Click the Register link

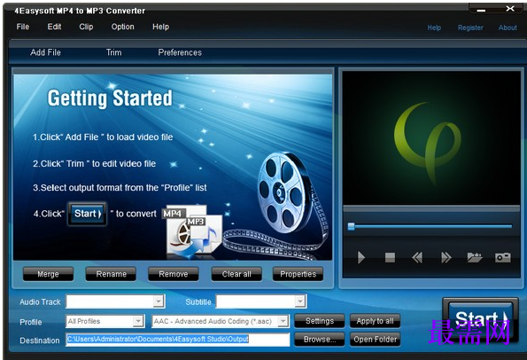pyautogui.click(x=470, y=27)
